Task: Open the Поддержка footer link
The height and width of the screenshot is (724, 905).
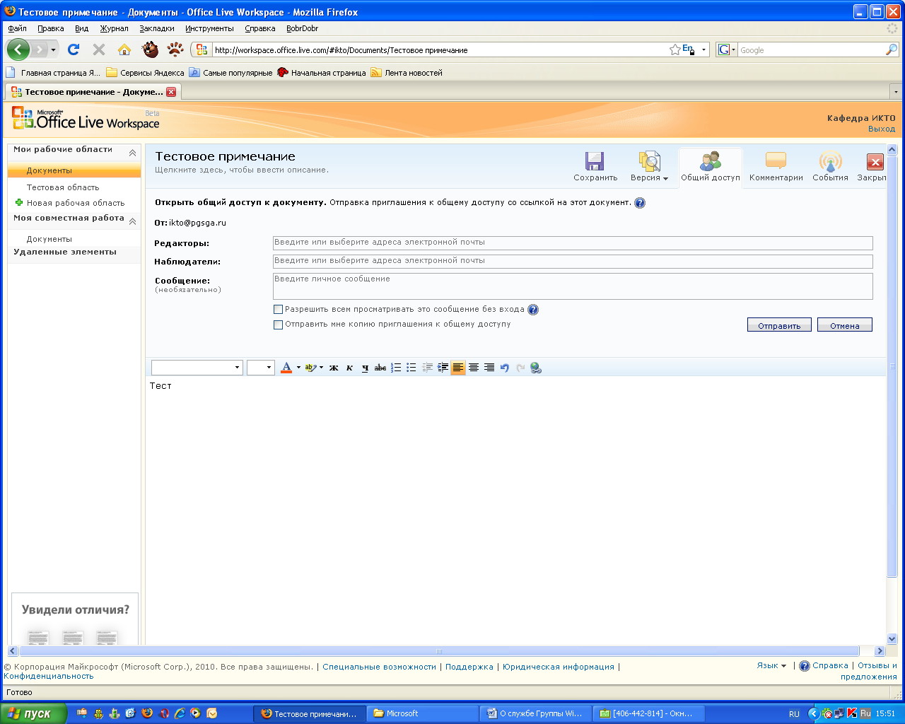Action: pyautogui.click(x=469, y=667)
